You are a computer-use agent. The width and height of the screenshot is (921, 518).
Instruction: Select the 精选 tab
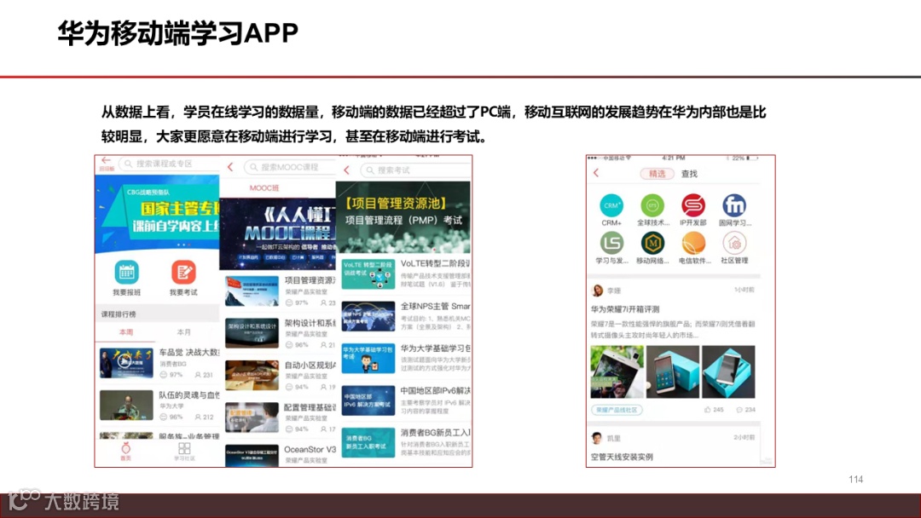657,174
